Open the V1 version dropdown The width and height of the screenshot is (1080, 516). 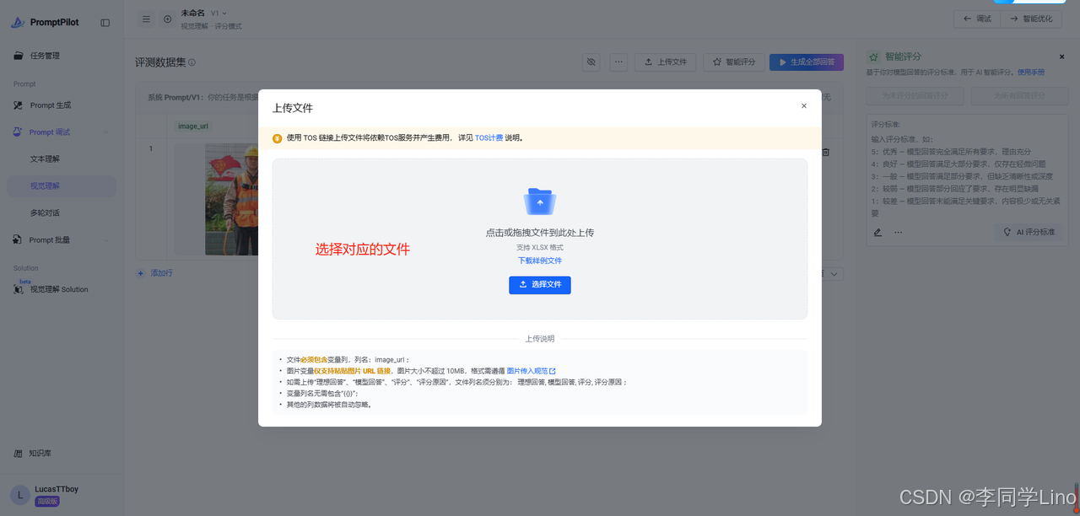219,13
